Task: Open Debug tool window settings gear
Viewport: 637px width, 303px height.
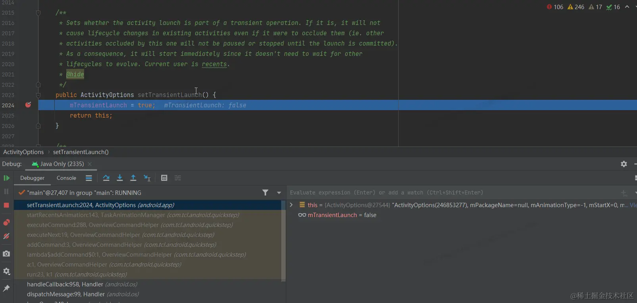Action: [624, 164]
